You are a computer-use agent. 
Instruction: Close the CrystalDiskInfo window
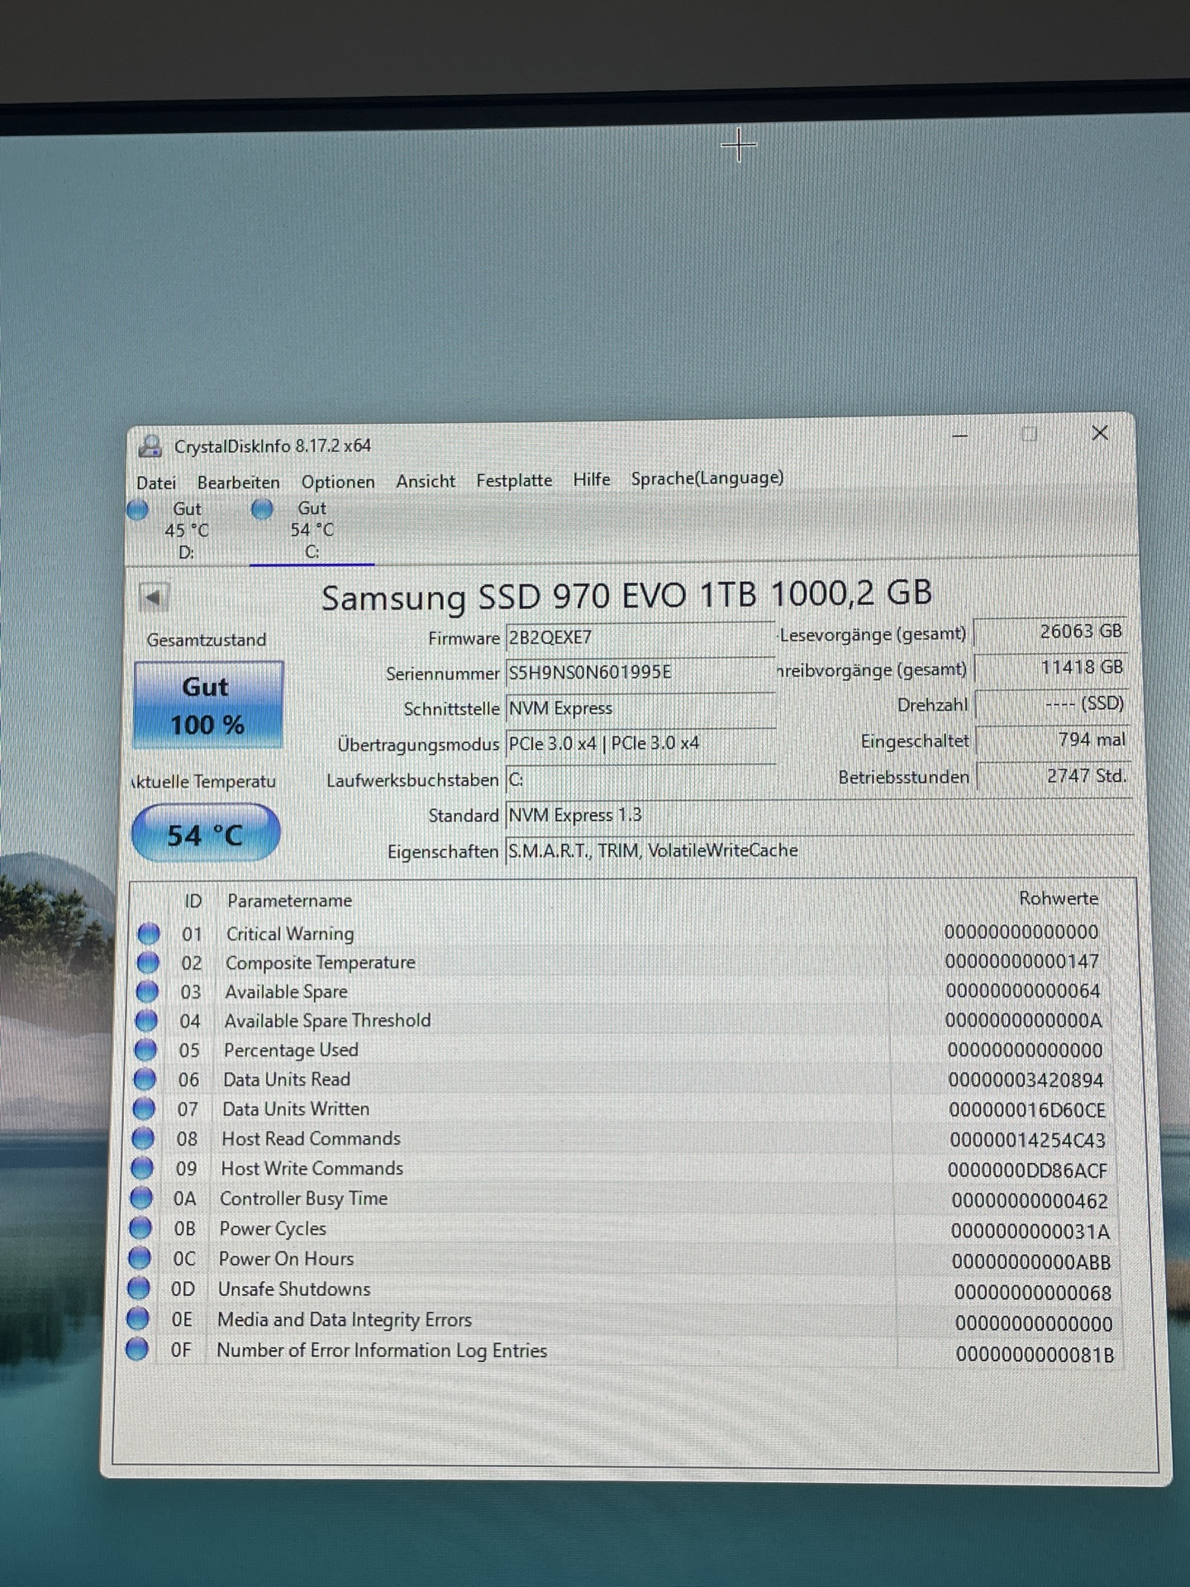tap(1100, 433)
